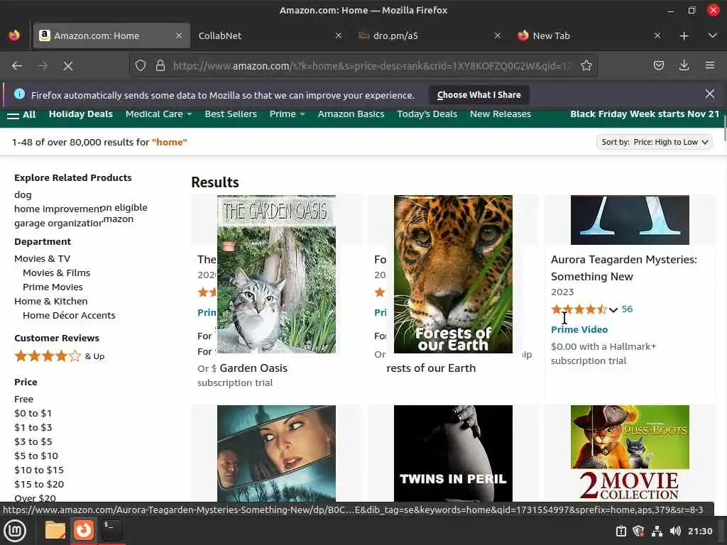This screenshot has width=727, height=545.
Task: Select Home & Kitchen department
Action: [50, 301]
